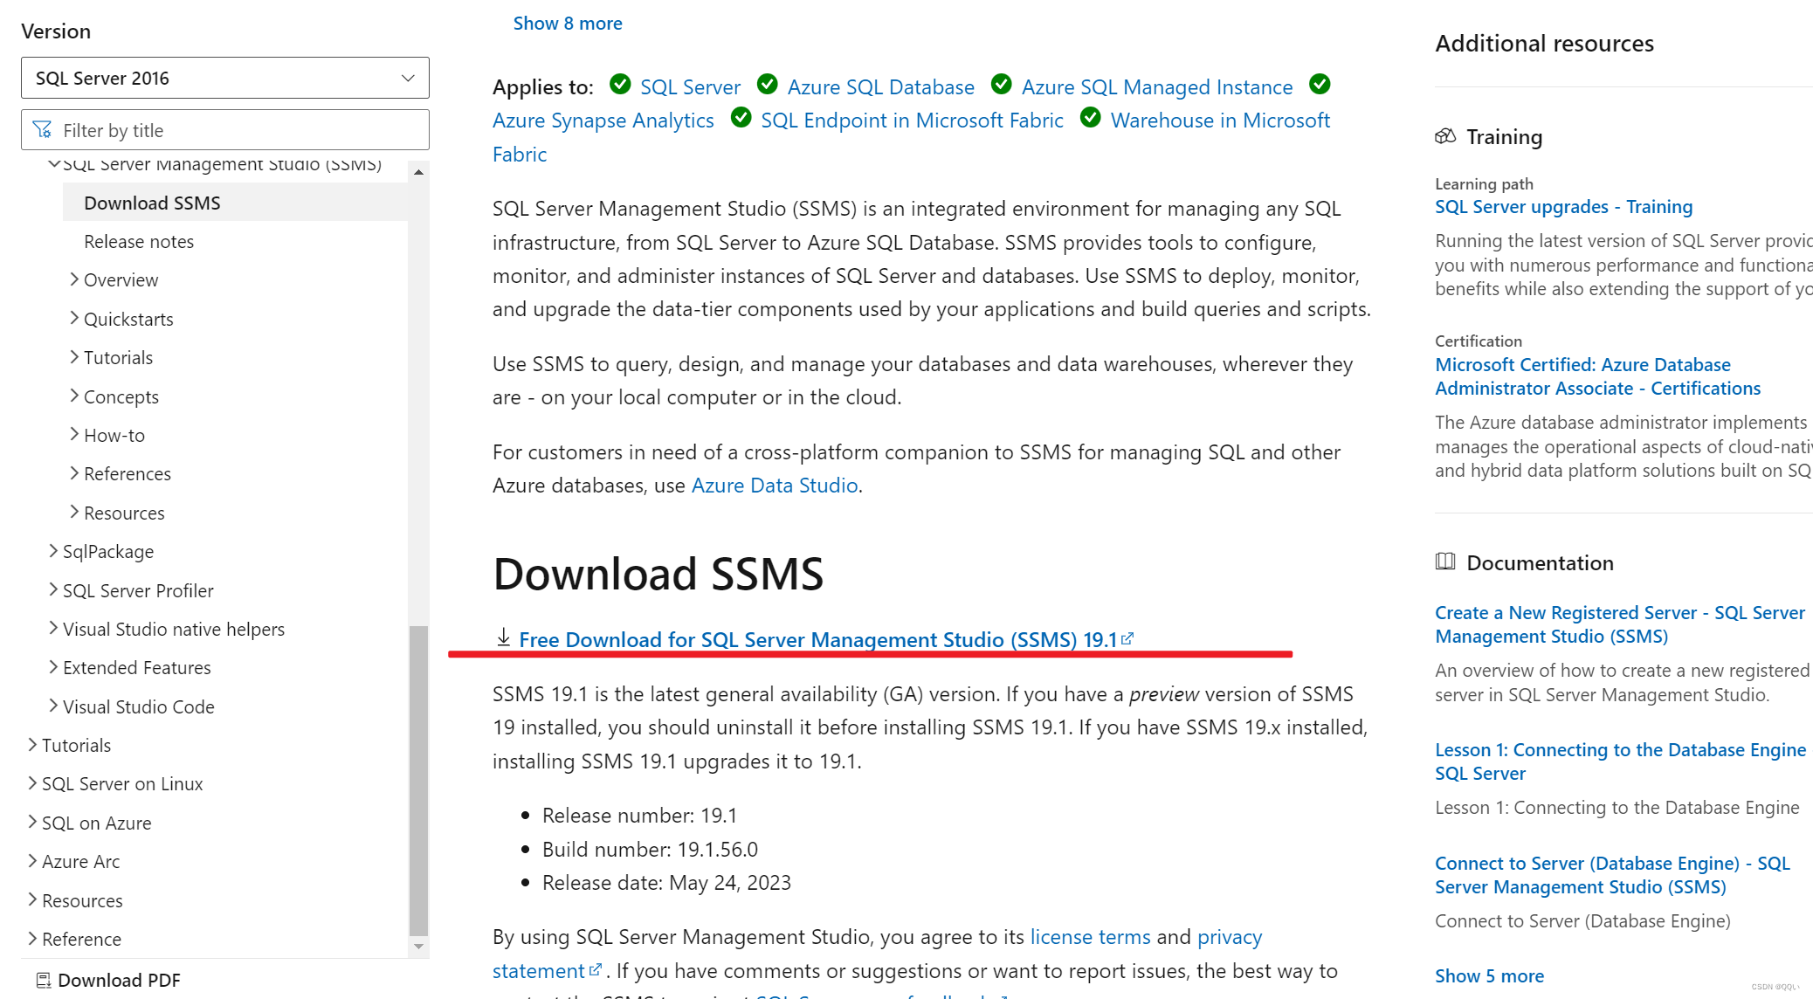Click Show 5 more link
The width and height of the screenshot is (1813, 999).
(1489, 976)
